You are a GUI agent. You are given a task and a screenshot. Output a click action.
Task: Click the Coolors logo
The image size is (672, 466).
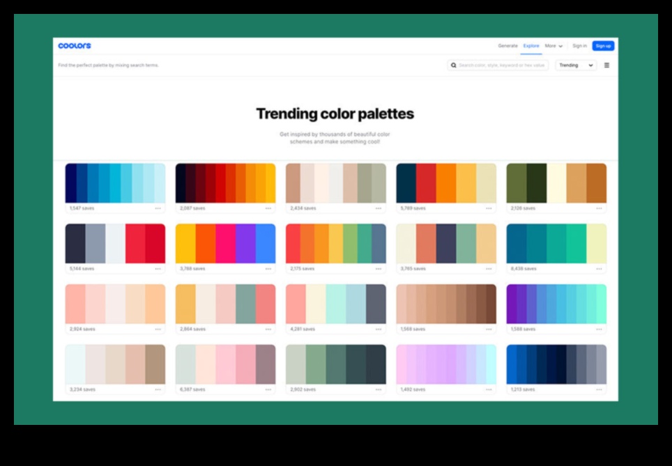pos(74,45)
